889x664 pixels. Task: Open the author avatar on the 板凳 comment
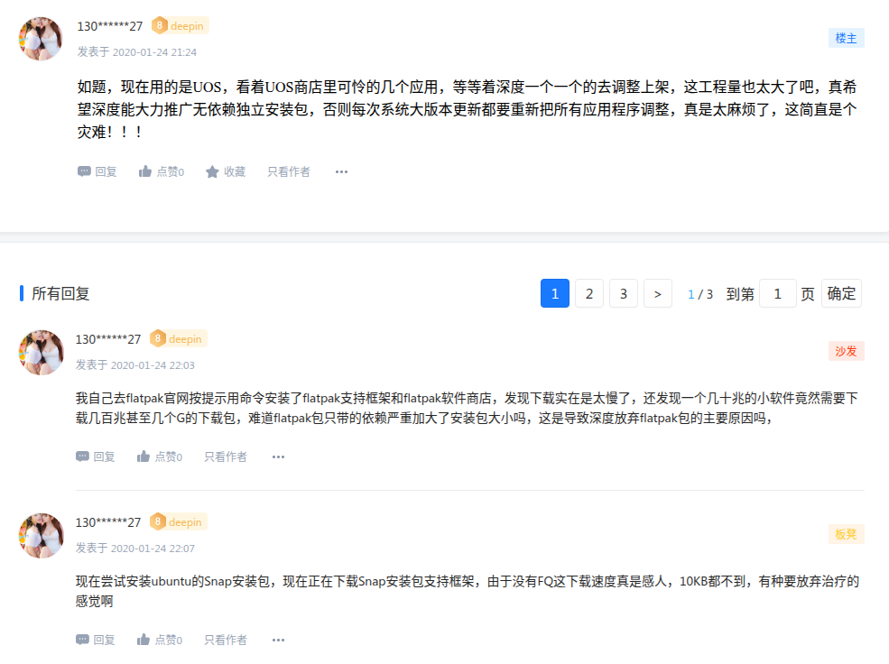pos(41,535)
